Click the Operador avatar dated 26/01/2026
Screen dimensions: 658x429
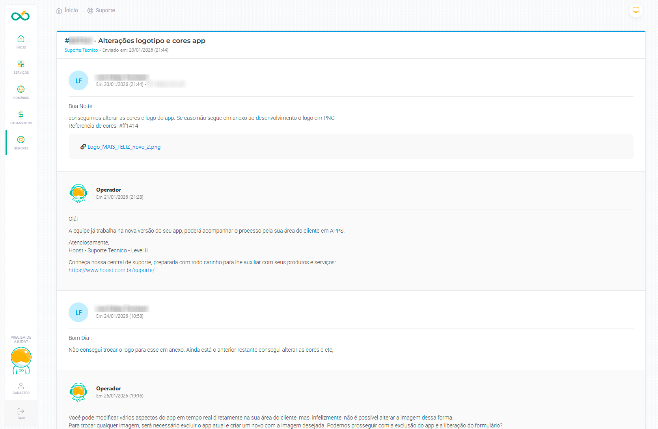pos(78,392)
